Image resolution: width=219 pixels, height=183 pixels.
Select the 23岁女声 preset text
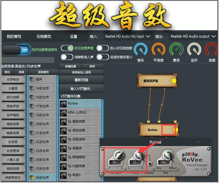click(x=42, y=151)
